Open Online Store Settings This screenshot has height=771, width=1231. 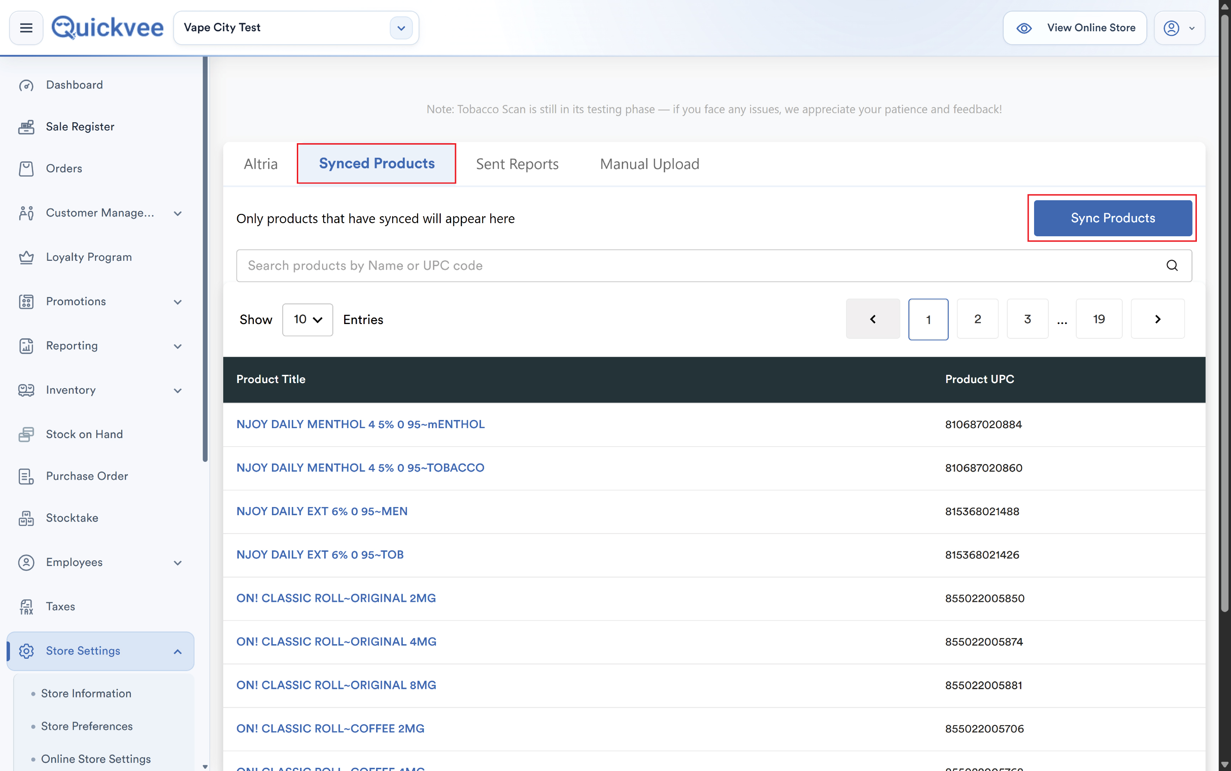pos(96,759)
